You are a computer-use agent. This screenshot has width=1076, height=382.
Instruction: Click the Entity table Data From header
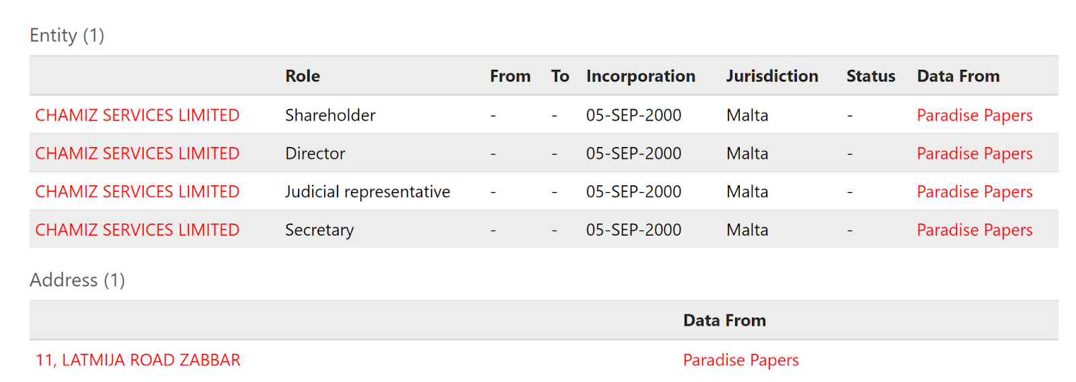pyautogui.click(x=958, y=76)
